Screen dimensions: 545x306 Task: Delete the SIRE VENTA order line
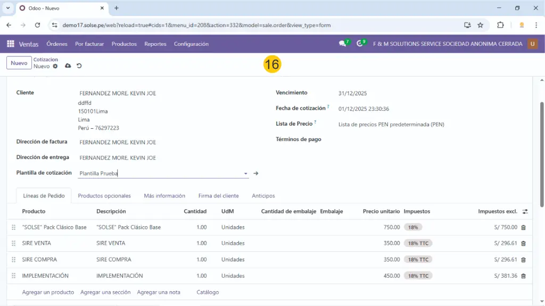tap(523, 243)
